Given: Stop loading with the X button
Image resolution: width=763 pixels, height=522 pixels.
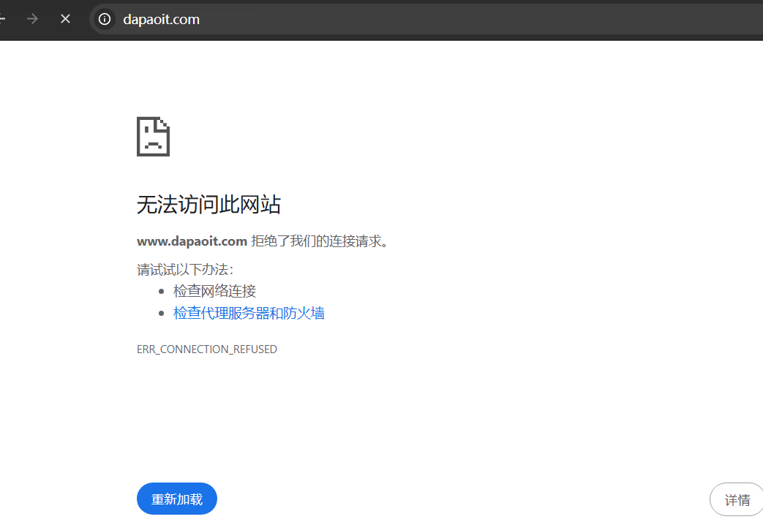Looking at the screenshot, I should pos(65,19).
